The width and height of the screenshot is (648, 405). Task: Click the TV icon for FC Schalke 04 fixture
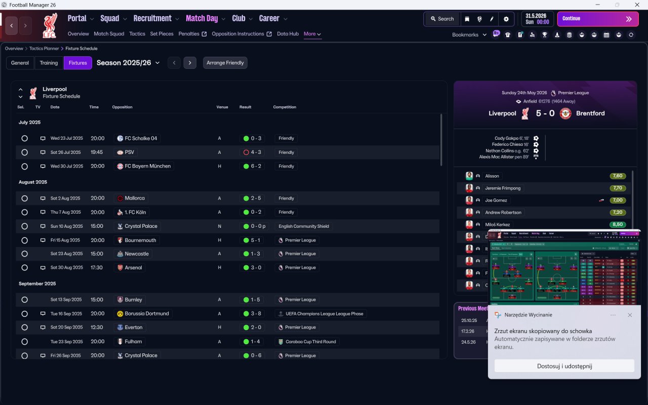pyautogui.click(x=43, y=138)
